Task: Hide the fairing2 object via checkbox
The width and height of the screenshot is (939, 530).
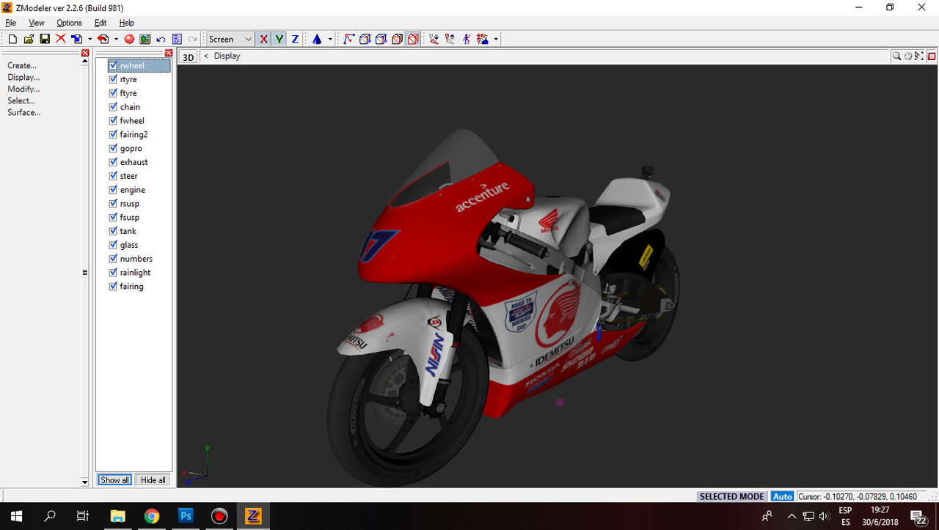Action: pyautogui.click(x=113, y=134)
